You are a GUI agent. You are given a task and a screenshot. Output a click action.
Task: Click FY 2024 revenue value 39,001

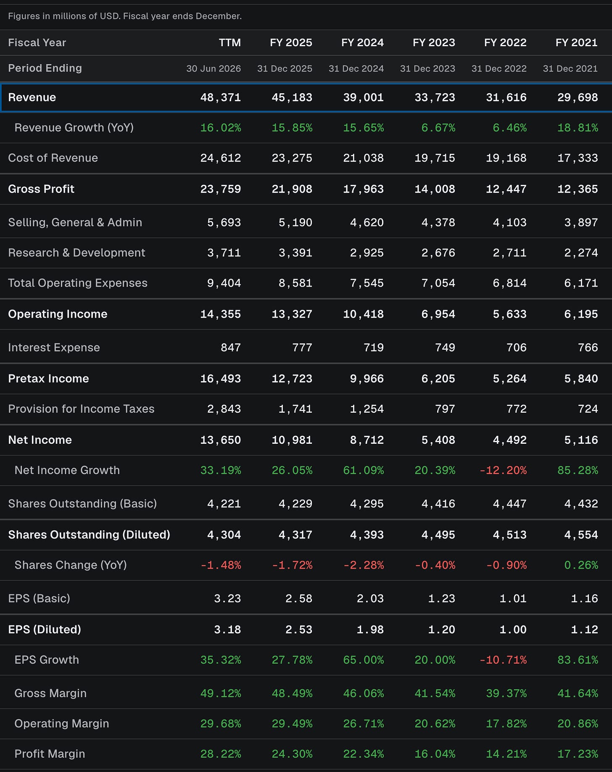(x=363, y=97)
